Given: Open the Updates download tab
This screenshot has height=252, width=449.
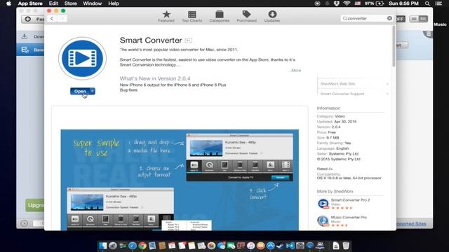Looking at the screenshot, I should coord(272,16).
